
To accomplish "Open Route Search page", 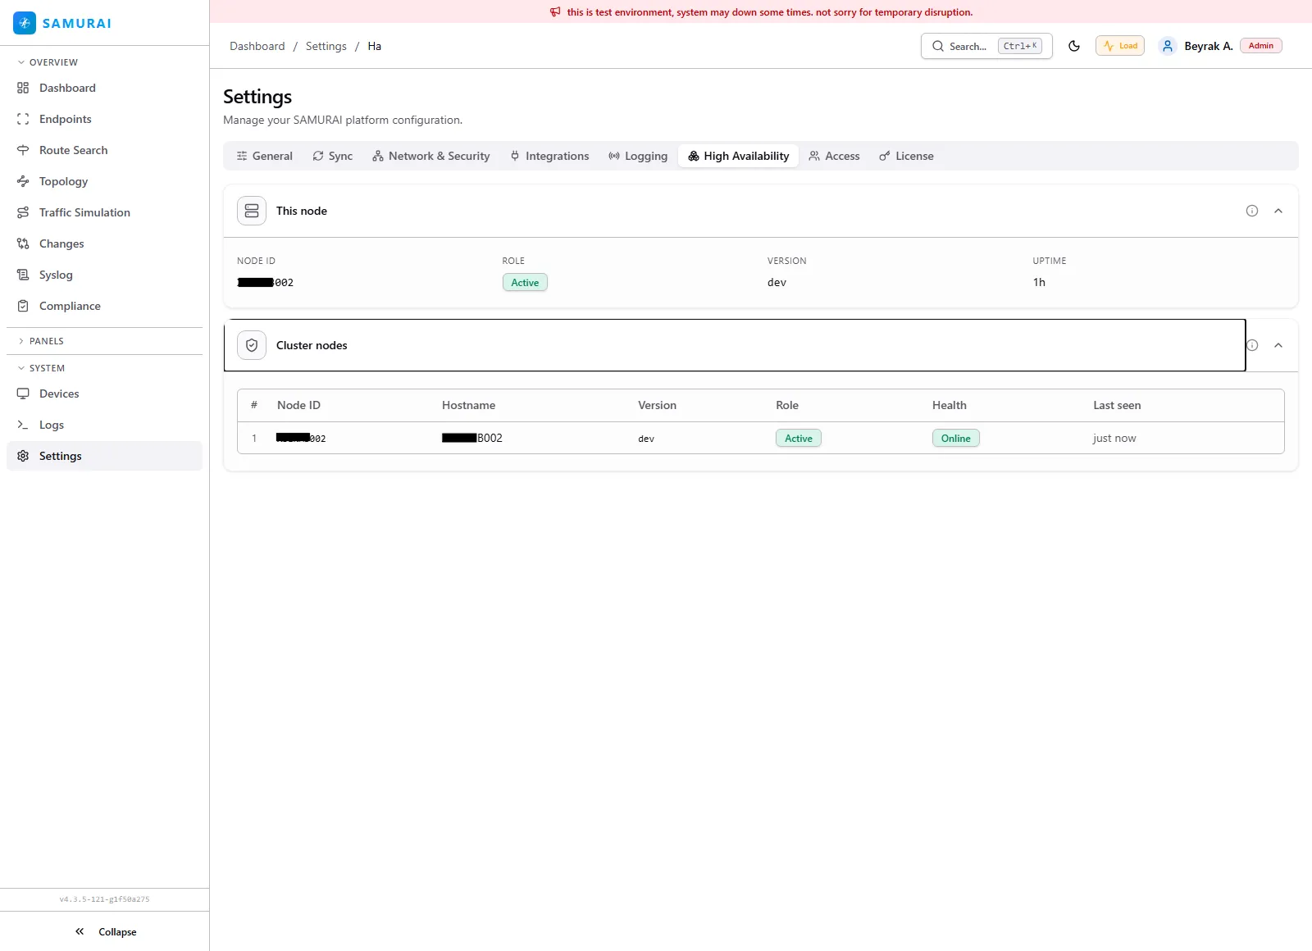I will (104, 150).
